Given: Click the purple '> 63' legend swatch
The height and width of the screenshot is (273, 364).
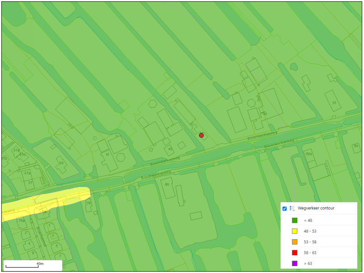Looking at the screenshot, I should click(x=295, y=263).
